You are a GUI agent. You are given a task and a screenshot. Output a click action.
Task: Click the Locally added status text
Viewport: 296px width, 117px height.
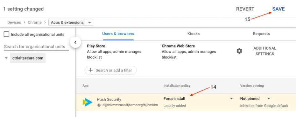(175, 106)
